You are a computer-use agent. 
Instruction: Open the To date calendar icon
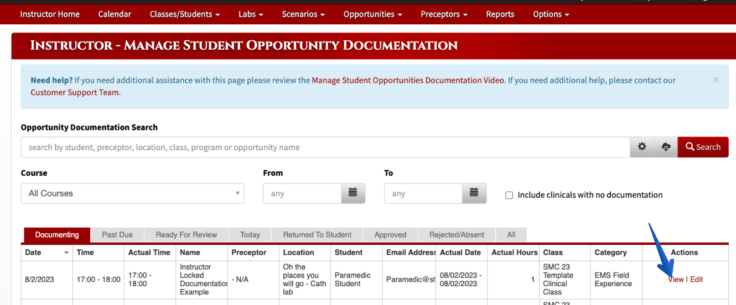pyautogui.click(x=474, y=193)
